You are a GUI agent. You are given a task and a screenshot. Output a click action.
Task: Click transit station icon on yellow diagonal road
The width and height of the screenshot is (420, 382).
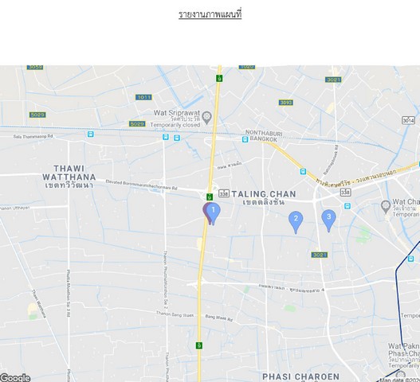[x=303, y=171]
